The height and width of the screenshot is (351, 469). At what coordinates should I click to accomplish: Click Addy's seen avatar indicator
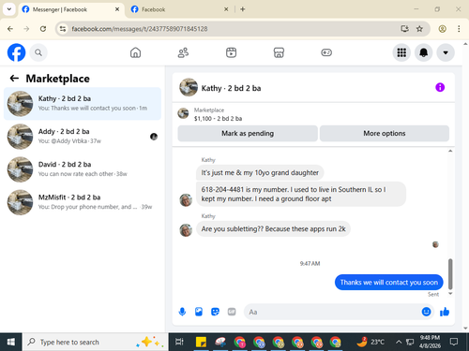154,137
